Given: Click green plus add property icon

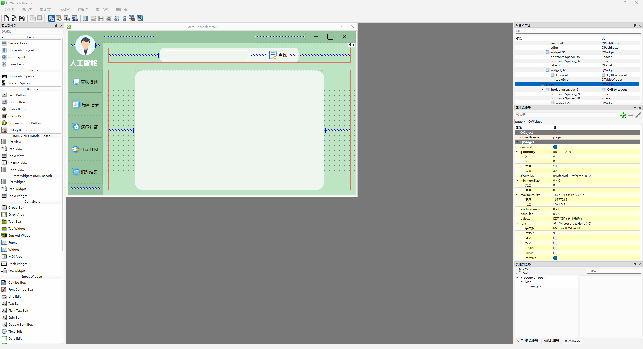Looking at the screenshot, I should 623,115.
